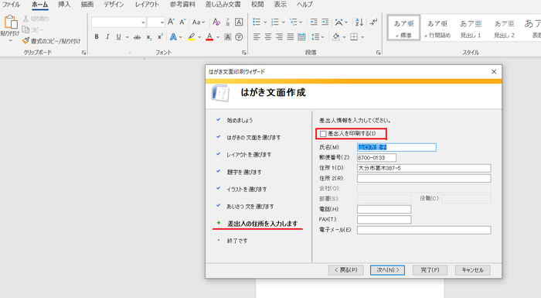Align text left
Viewport: 541px width, 298px height.
(x=257, y=36)
